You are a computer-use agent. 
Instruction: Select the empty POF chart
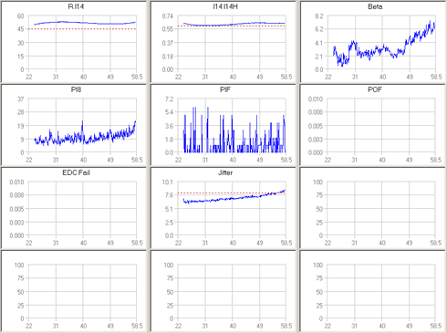point(373,125)
